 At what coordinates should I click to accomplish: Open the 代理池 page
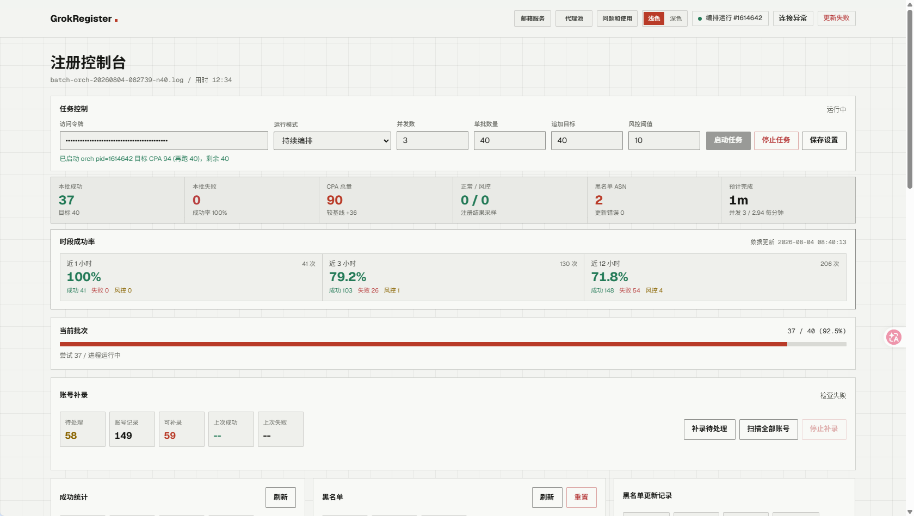tap(574, 18)
